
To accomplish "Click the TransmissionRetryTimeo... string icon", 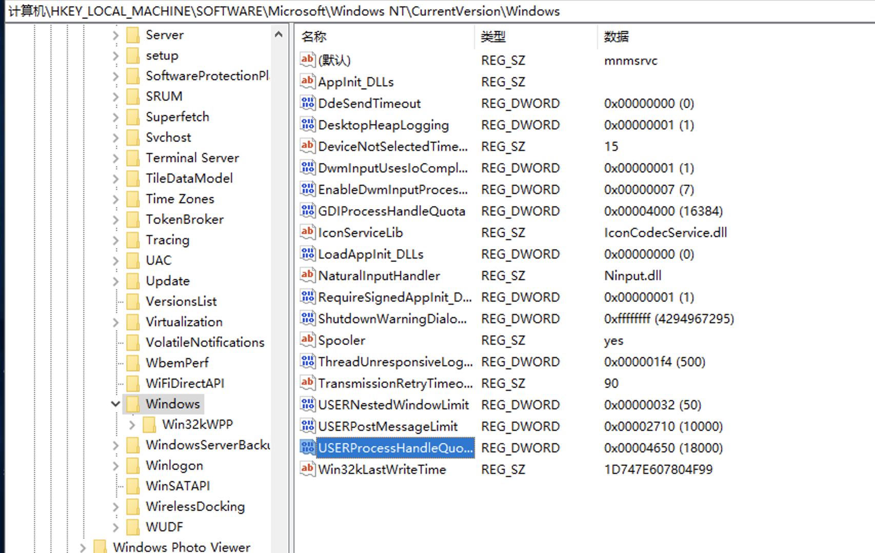I will coord(307,383).
